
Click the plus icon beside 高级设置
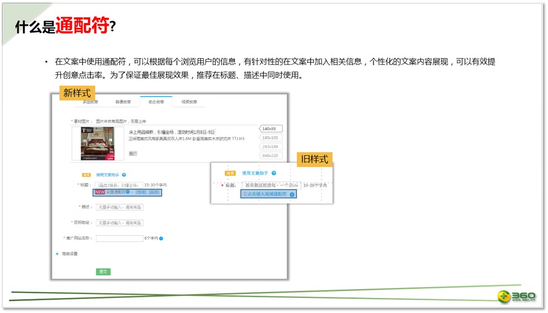coord(57,254)
